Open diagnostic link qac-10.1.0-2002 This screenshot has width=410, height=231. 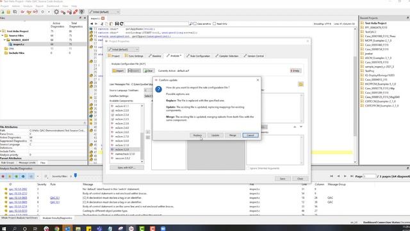coord(18,189)
